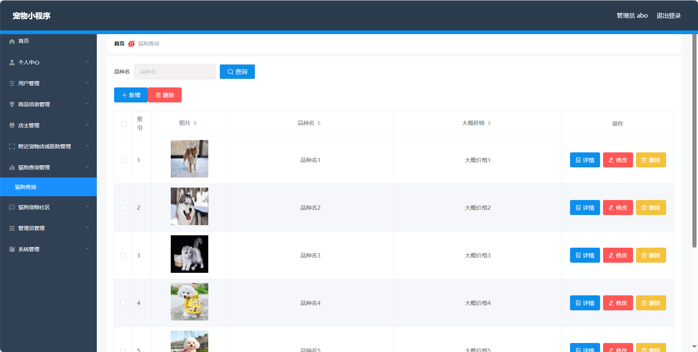Image resolution: width=698 pixels, height=352 pixels.
Task: Tick the checkbox for row 2
Action: pos(123,208)
